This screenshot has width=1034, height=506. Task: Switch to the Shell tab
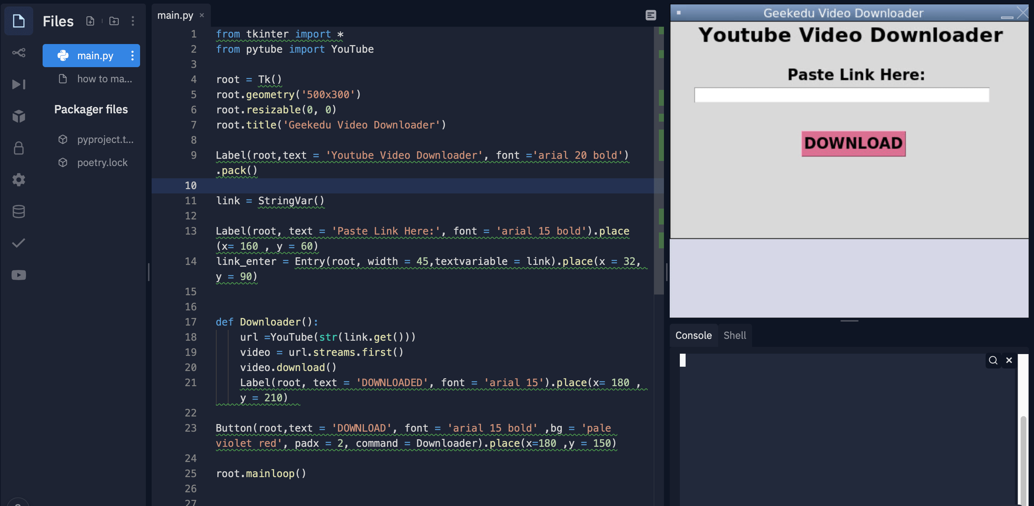(735, 335)
